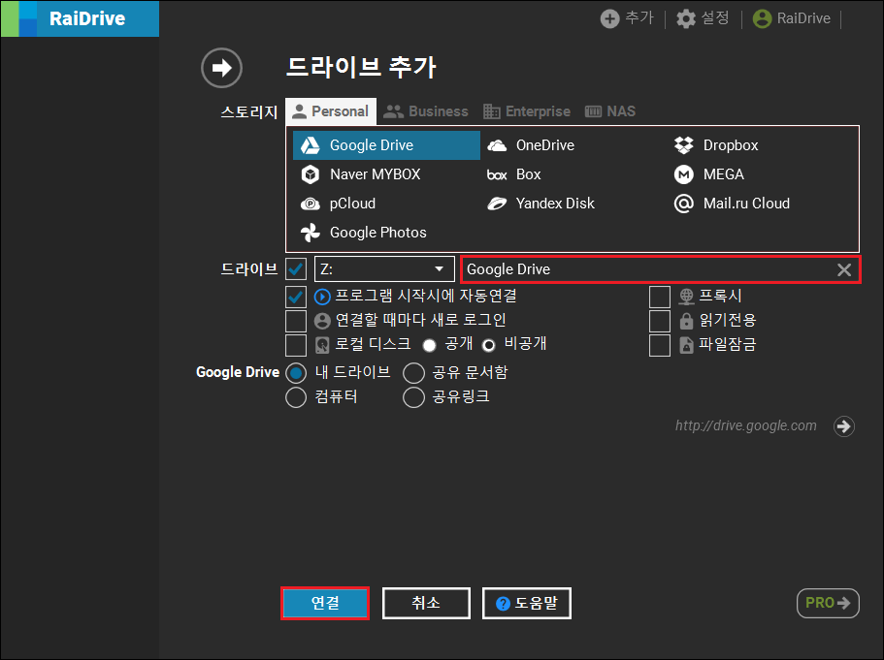This screenshot has width=884, height=660.
Task: Click the OneDrive cloud icon
Action: [497, 145]
